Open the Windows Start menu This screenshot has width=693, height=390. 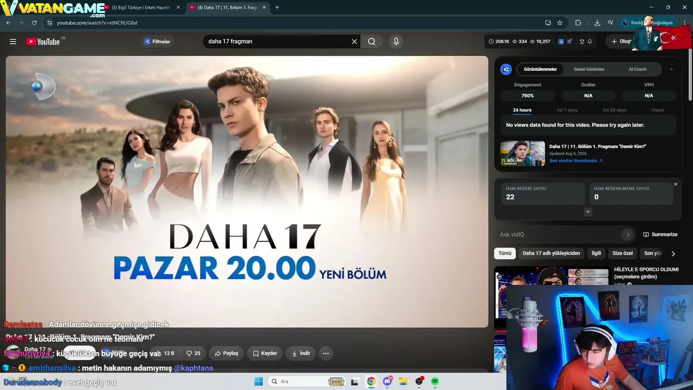[x=258, y=381]
